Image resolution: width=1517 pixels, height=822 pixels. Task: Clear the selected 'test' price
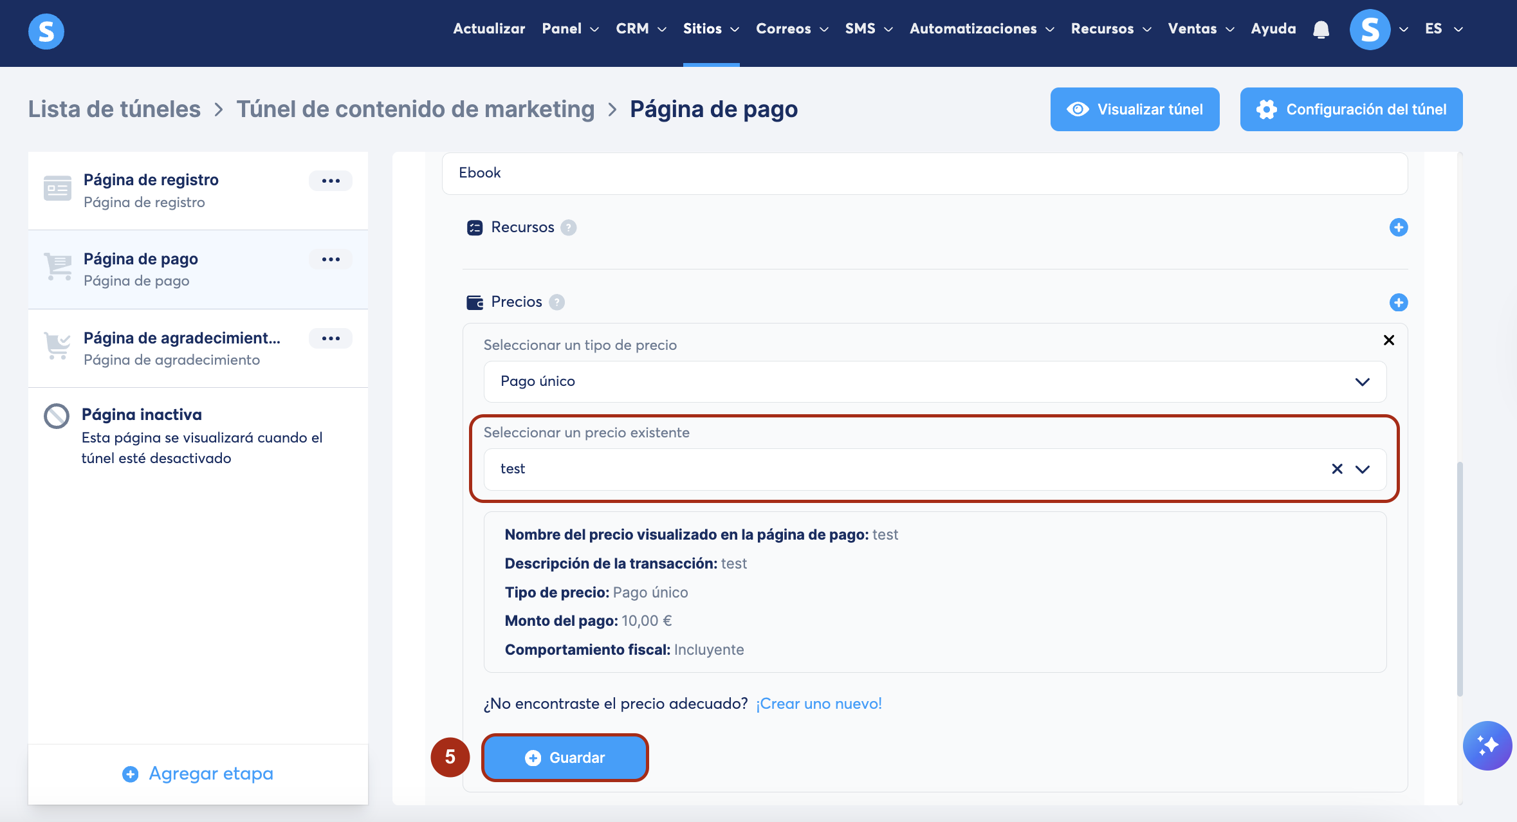(1337, 469)
